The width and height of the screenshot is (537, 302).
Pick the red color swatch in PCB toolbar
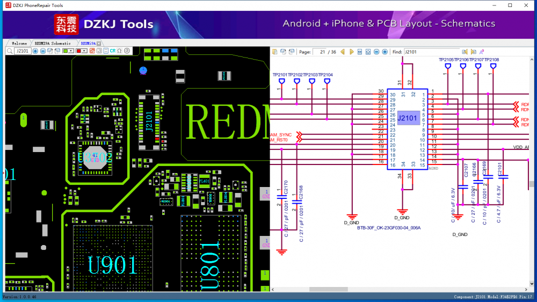[78, 51]
